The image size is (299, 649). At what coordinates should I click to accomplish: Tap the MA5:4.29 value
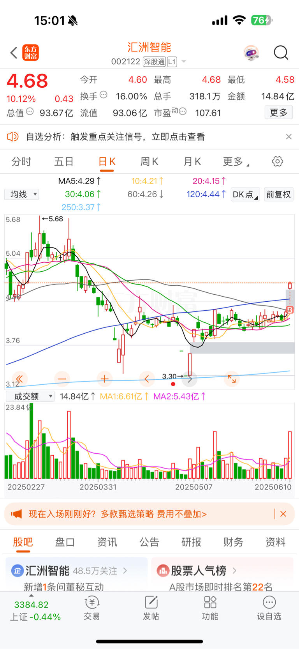[x=80, y=181]
